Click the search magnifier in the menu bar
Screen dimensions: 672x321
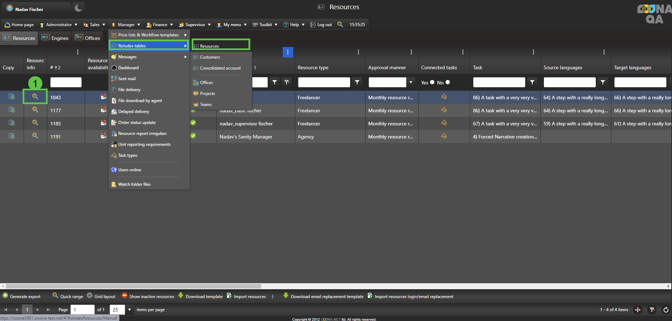pyautogui.click(x=340, y=24)
